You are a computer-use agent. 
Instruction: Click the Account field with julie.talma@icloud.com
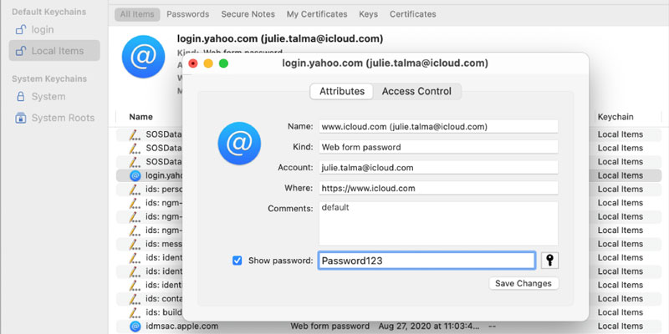(x=438, y=167)
